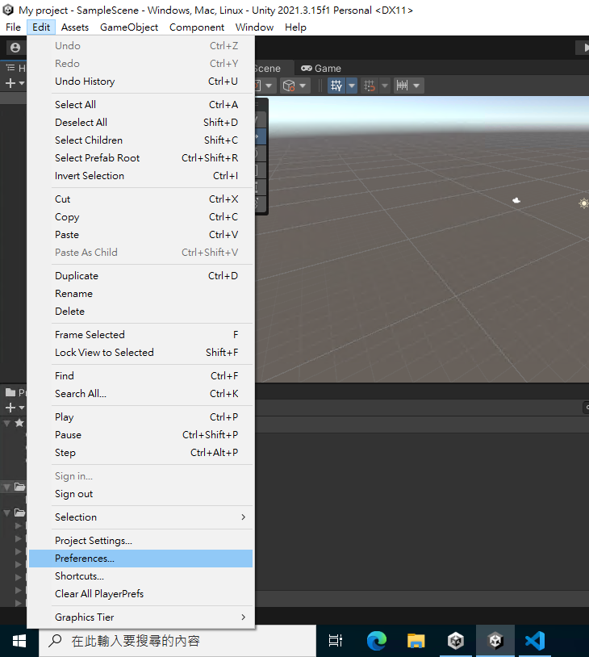Screen dimensions: 589x657
Task: Open Shortcuts... from the Edit menu
Action: 140,576
